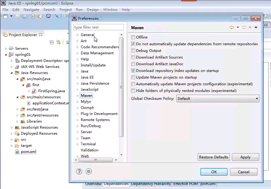Click the help question mark icon
271x189 pixels.
pos(79,171)
